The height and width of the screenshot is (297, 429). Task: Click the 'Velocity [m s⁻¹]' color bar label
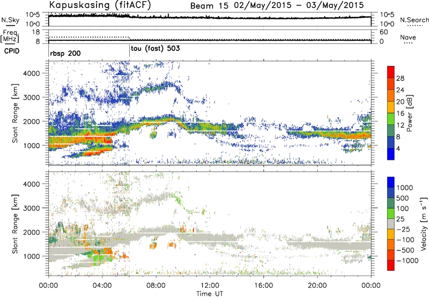[x=424, y=224]
